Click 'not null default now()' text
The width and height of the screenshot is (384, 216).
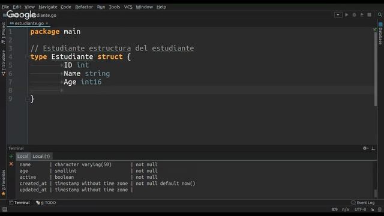pyautogui.click(x=166, y=184)
